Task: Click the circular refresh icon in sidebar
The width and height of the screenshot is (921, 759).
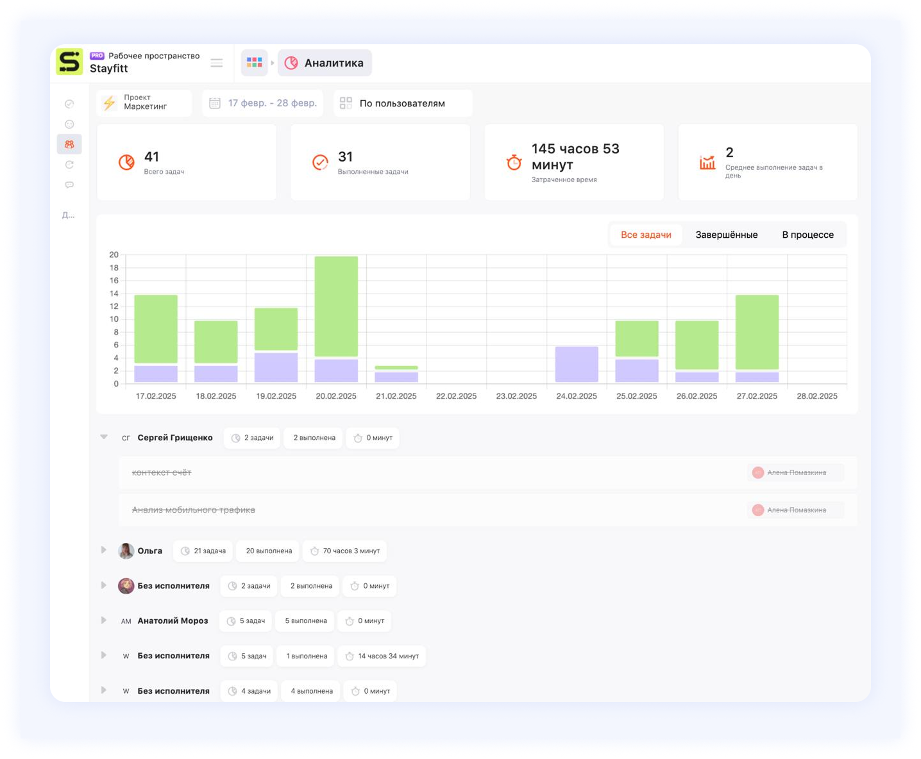Action: pyautogui.click(x=69, y=165)
